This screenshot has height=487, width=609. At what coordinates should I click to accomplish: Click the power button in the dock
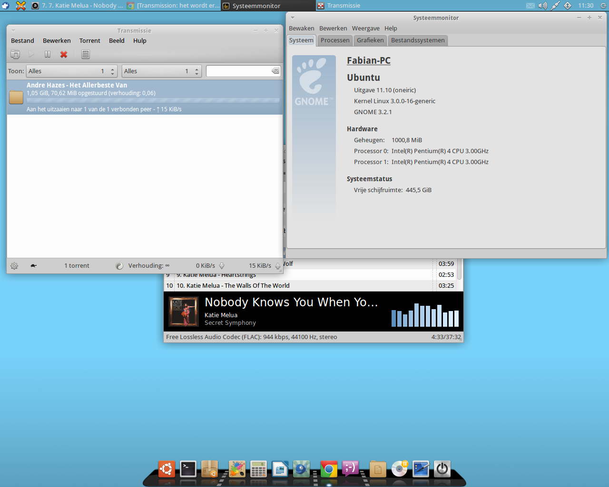tap(442, 469)
